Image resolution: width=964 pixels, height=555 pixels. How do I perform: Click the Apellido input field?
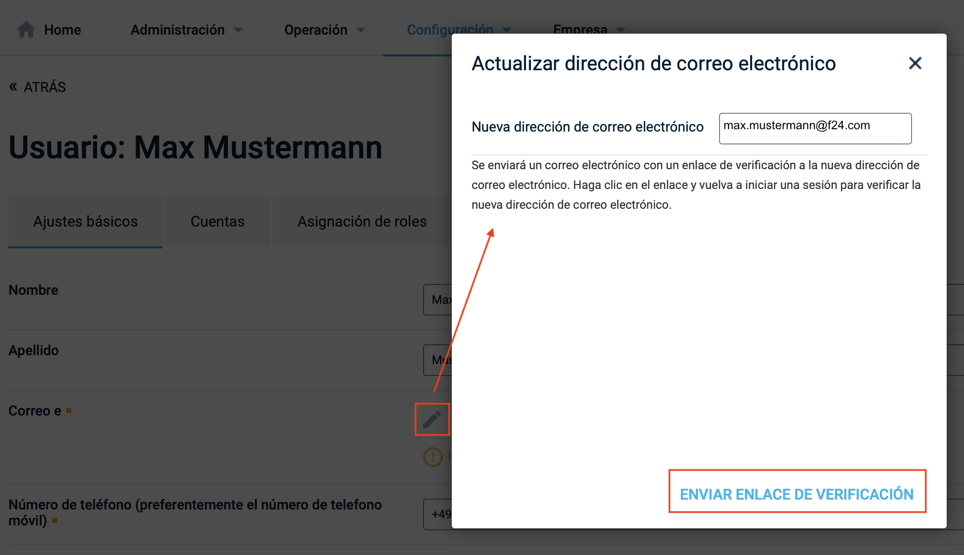point(437,360)
